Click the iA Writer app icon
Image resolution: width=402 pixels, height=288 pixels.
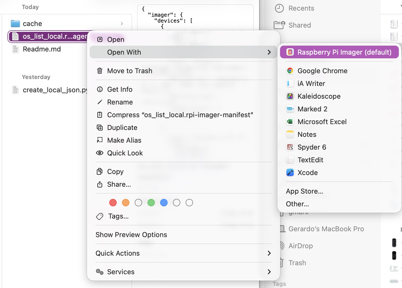[290, 84]
